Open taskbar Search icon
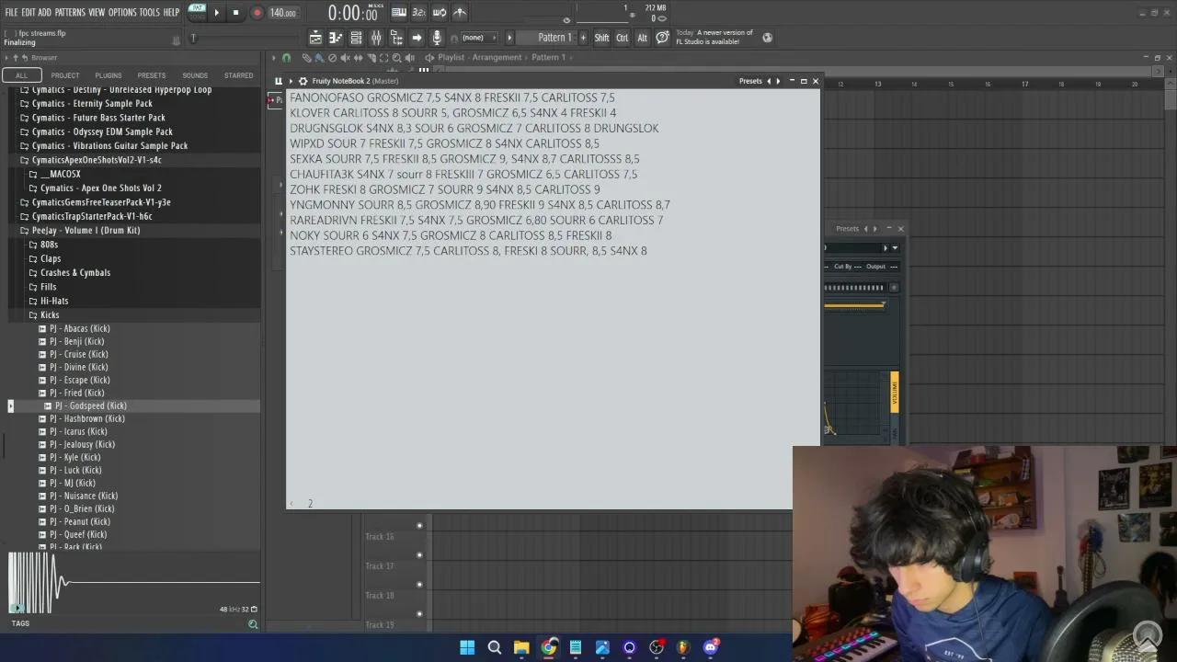The image size is (1177, 662). pyautogui.click(x=494, y=647)
